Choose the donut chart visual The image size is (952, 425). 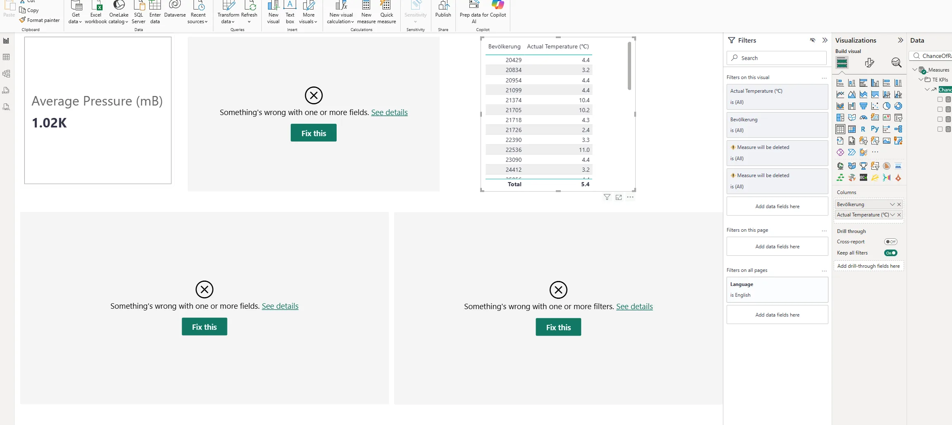point(898,106)
